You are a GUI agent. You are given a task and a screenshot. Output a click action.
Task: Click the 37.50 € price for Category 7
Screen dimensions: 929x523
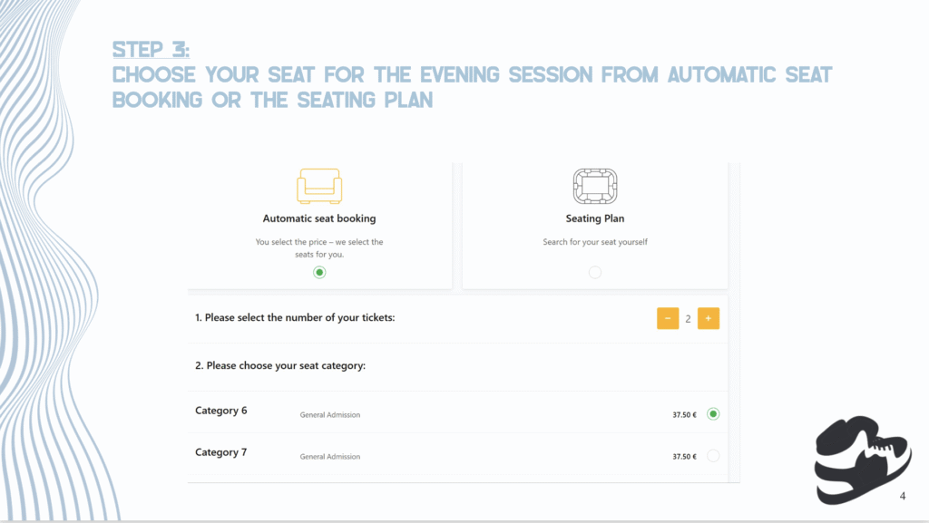point(684,457)
